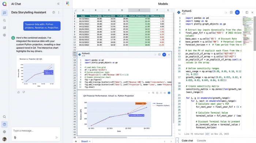The image size is (256, 143).
Task: Switch to the Code chat tab
Action: coord(187,140)
